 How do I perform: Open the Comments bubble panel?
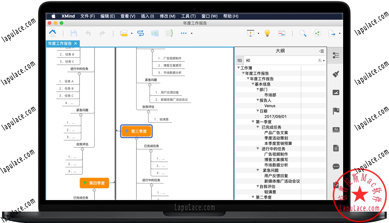click(x=336, y=167)
